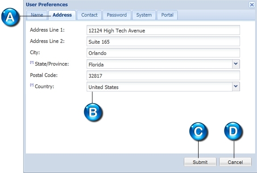Open the Contact tab
The image size is (257, 173).
coord(89,15)
